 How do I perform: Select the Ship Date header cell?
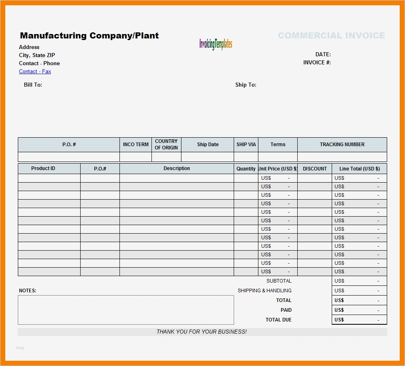coord(208,145)
